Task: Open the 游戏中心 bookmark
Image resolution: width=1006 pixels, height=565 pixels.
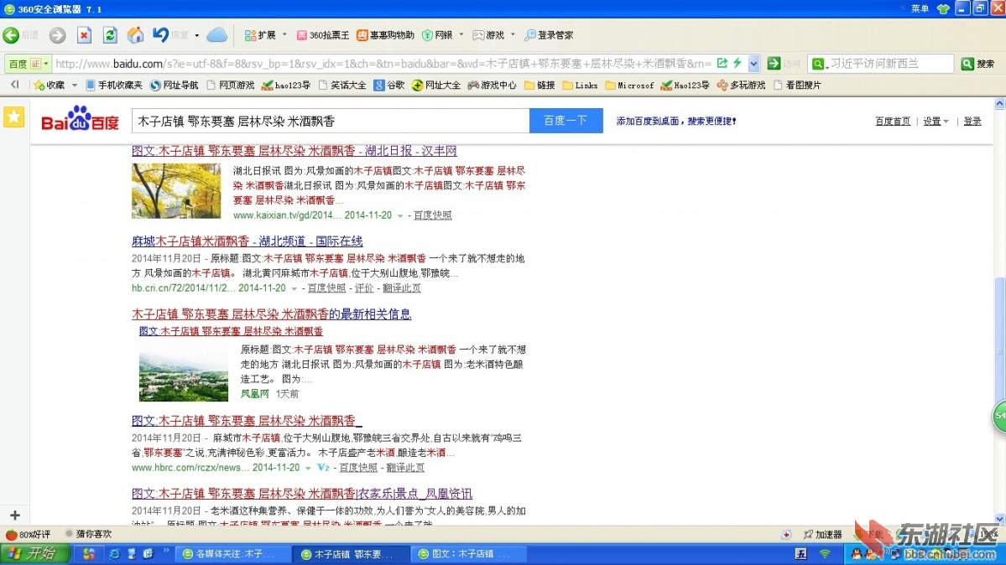Action: coord(493,85)
